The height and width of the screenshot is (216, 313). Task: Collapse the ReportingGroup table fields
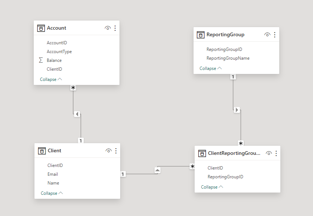point(211,68)
